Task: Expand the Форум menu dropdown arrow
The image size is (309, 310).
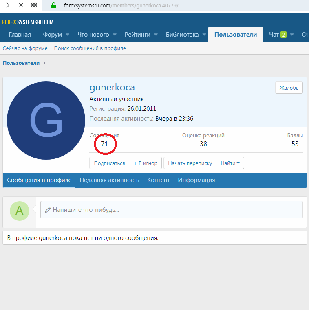Action: [67, 35]
